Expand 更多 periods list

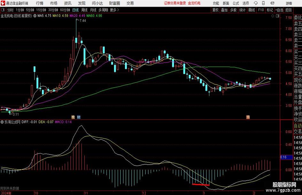click(x=114, y=10)
